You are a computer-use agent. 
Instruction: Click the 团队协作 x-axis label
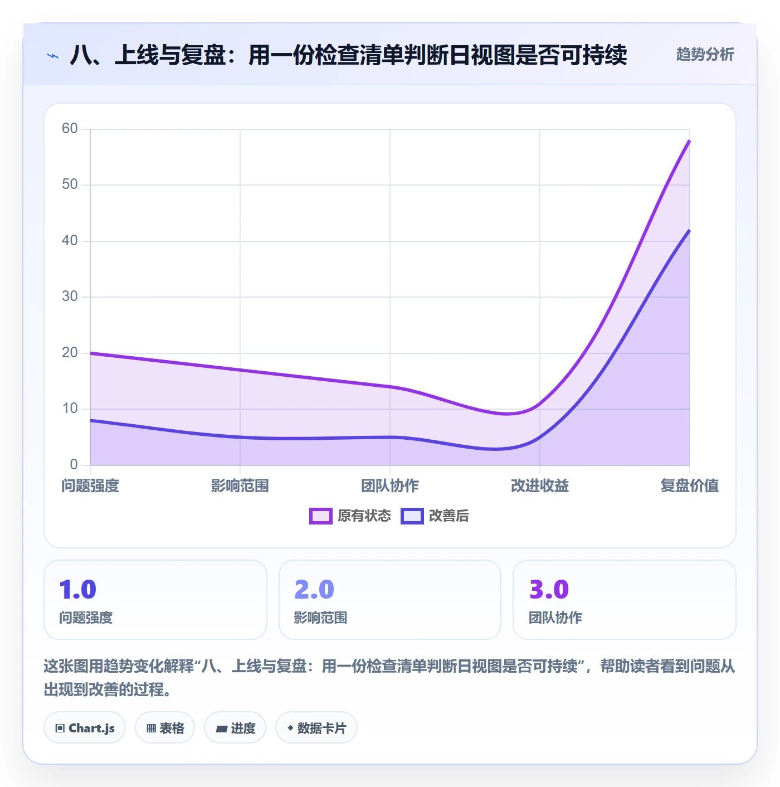390,486
